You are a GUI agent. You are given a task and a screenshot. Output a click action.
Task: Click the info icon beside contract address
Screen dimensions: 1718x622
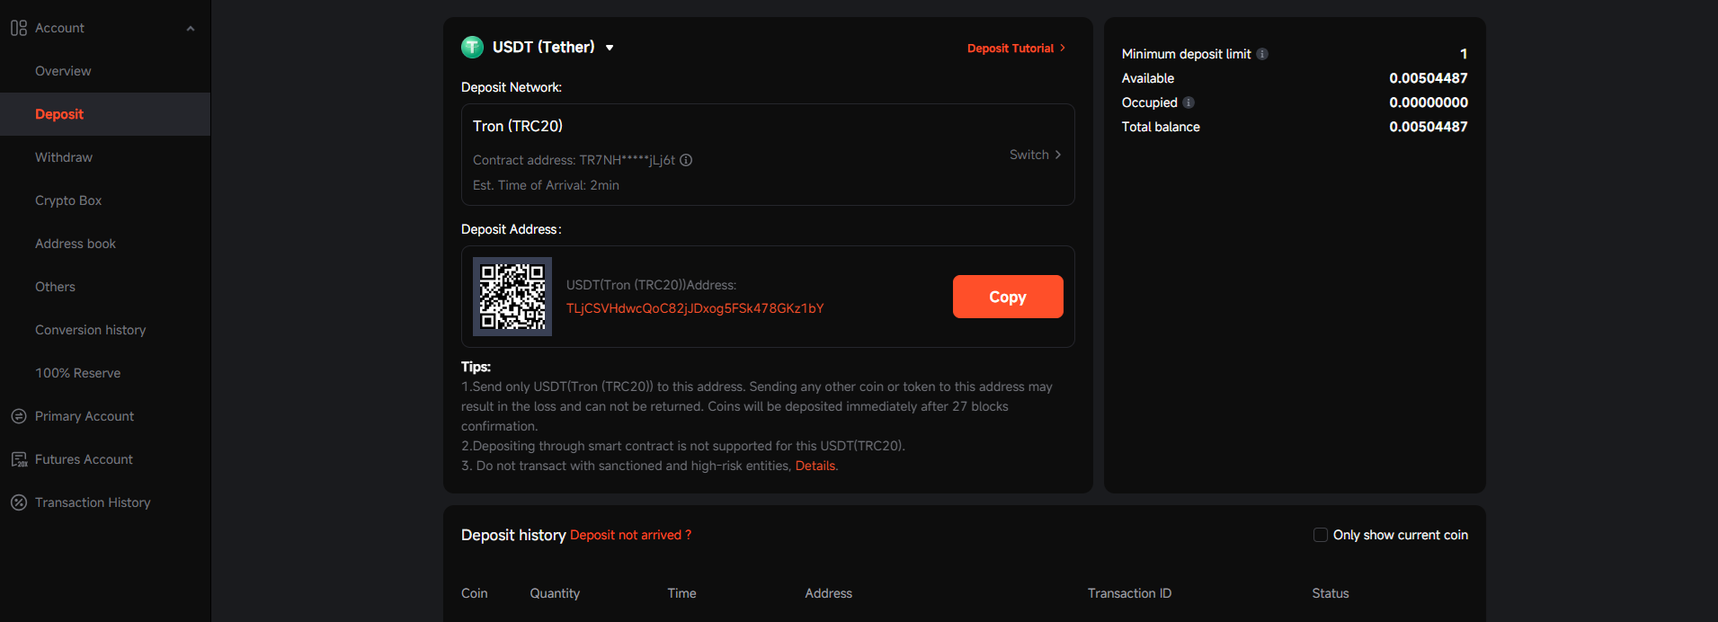click(686, 160)
